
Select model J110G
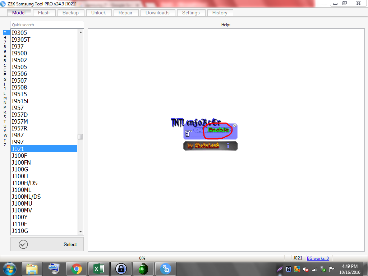point(44,231)
